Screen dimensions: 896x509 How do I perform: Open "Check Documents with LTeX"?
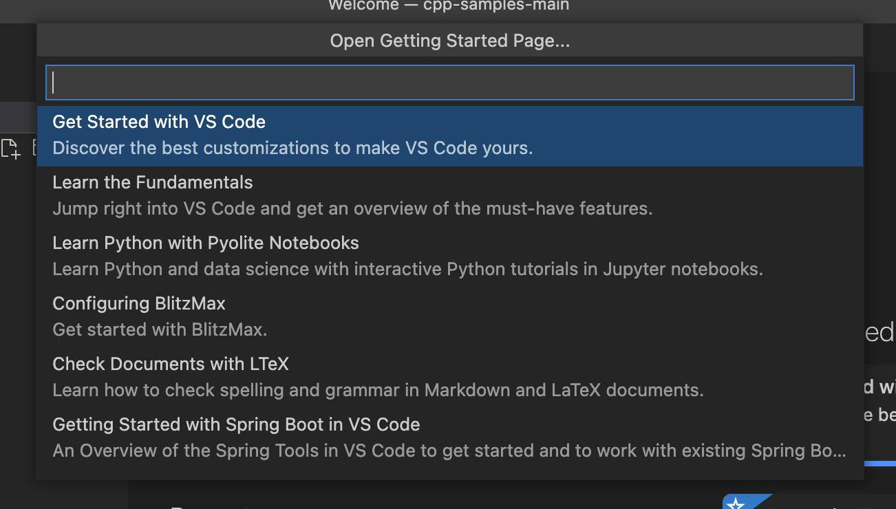pos(170,364)
